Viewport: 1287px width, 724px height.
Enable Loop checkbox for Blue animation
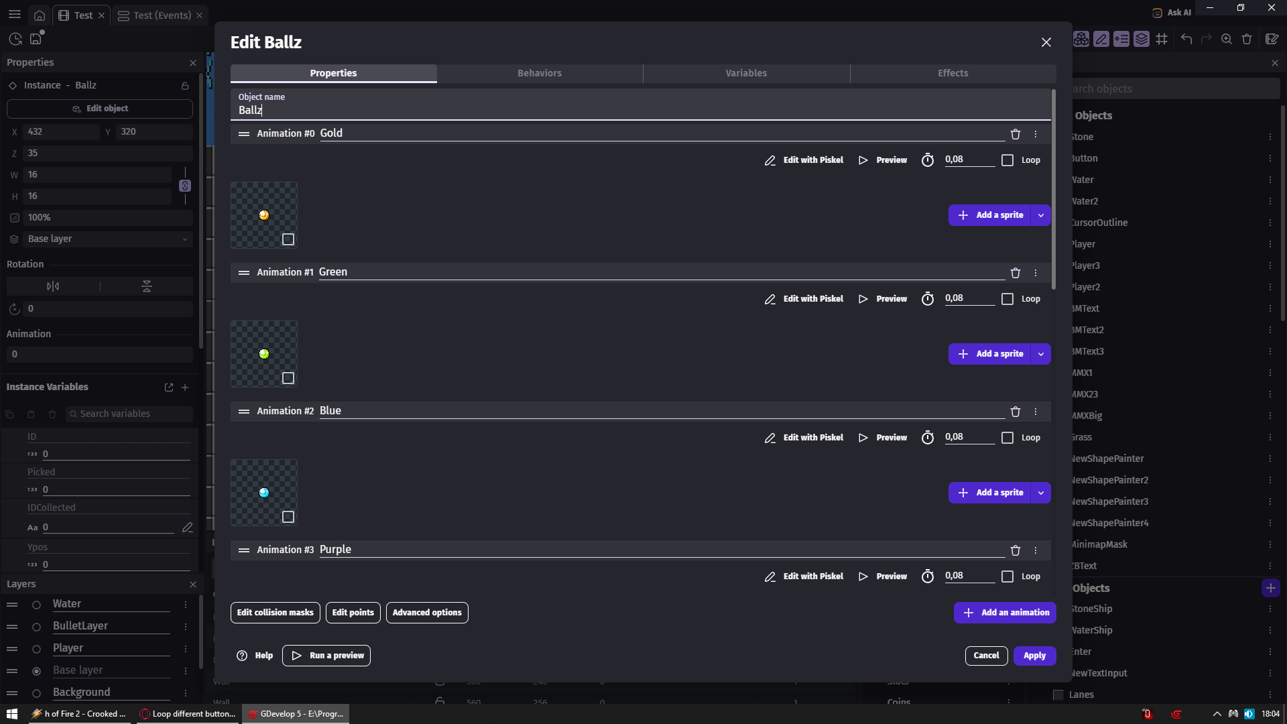(x=1007, y=438)
